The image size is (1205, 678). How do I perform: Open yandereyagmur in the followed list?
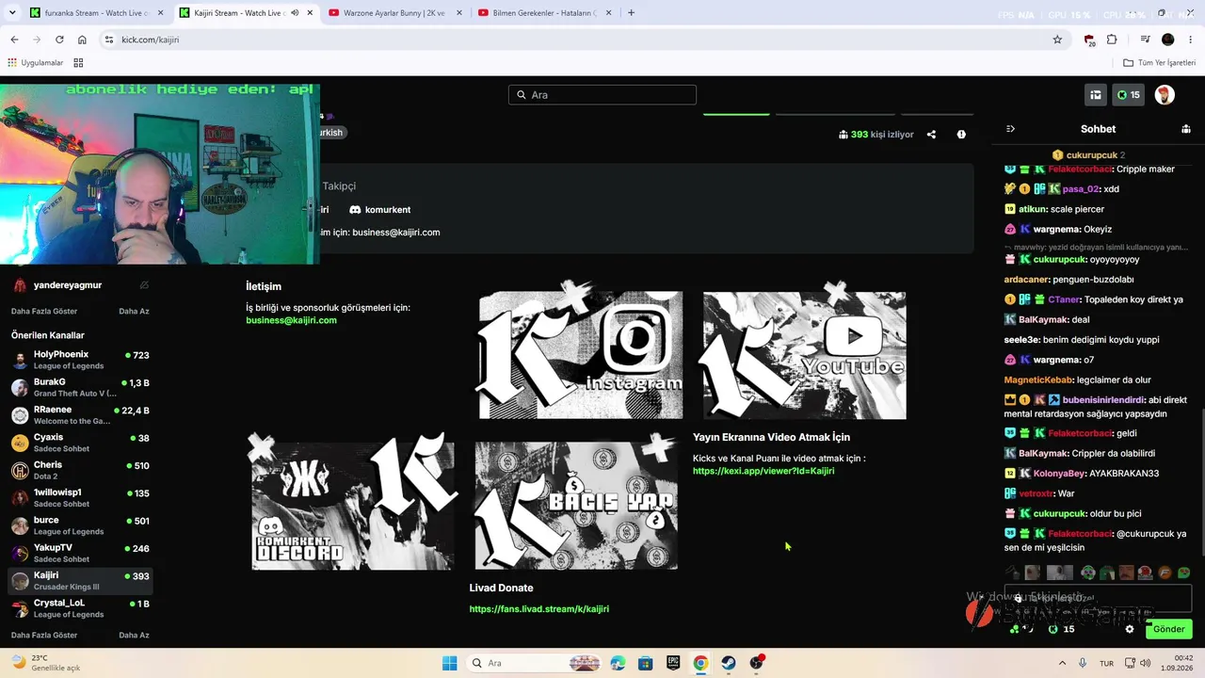pos(80,285)
